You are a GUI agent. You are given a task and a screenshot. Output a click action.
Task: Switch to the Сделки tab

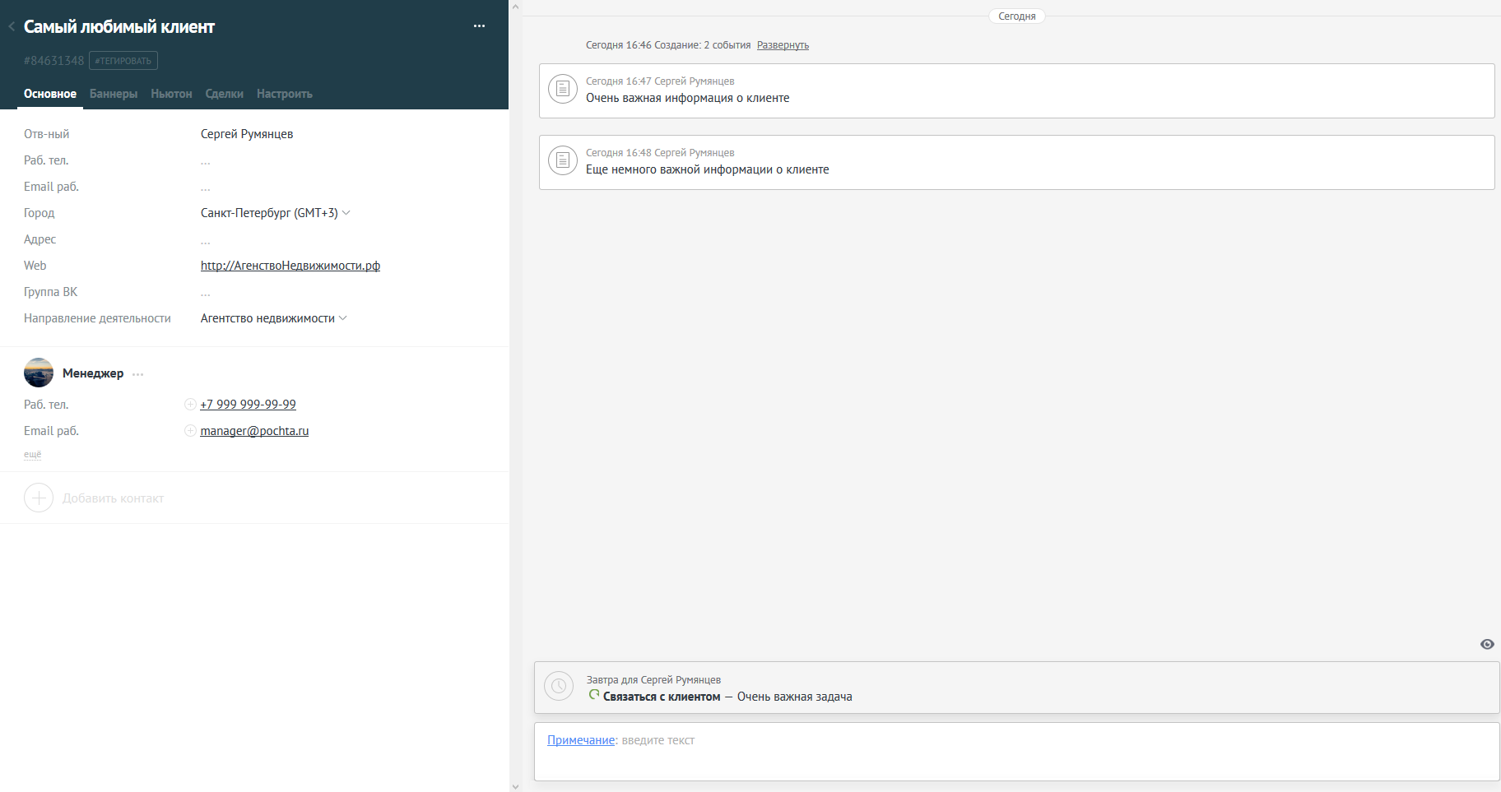tap(225, 94)
